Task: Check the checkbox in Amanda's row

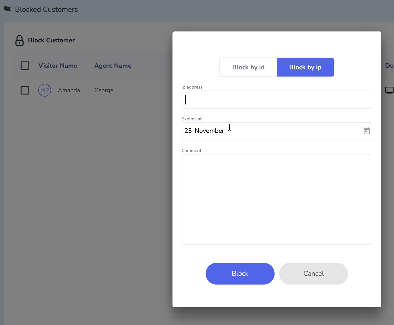Action: point(25,90)
